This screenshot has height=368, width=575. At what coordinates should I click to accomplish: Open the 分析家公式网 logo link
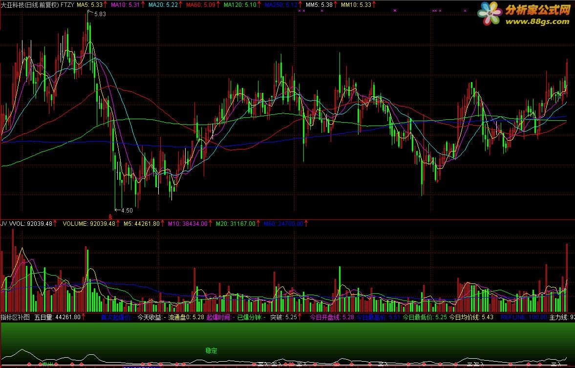coord(537,10)
